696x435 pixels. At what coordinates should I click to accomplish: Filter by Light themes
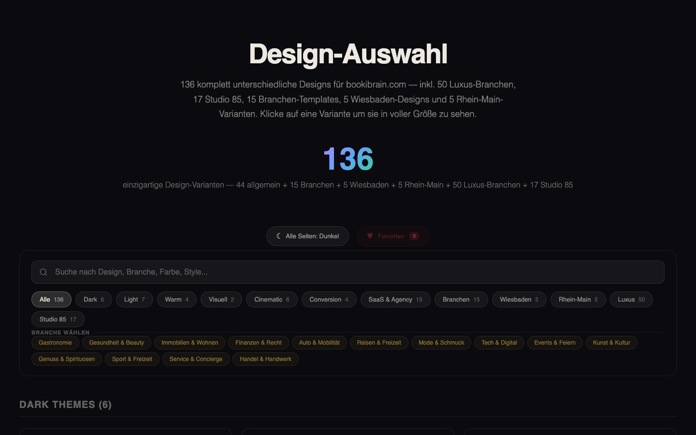coord(134,300)
